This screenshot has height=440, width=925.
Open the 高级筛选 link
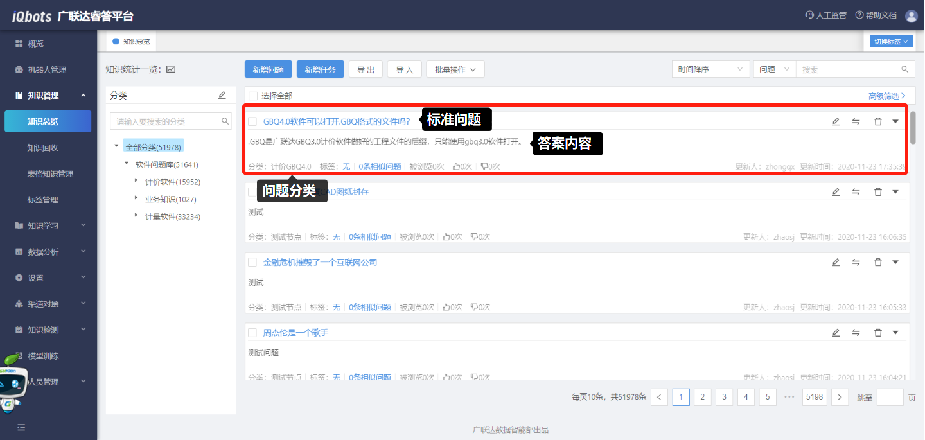(887, 96)
